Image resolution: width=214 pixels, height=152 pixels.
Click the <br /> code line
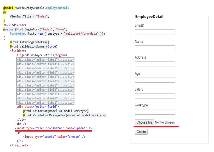[x=21, y=124]
